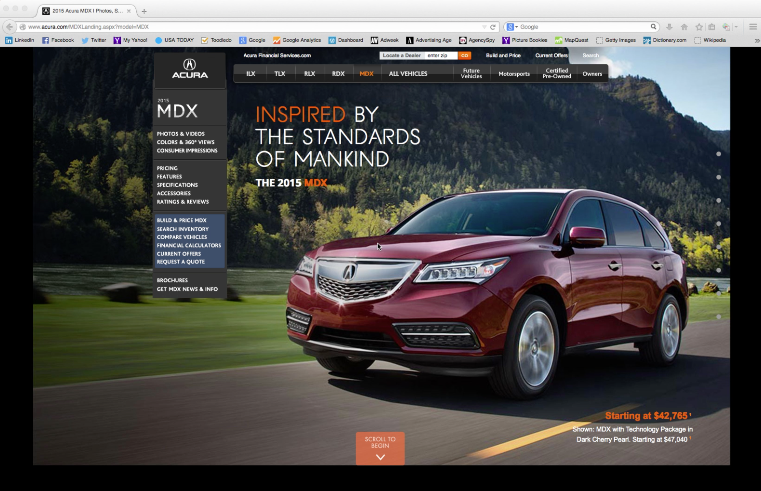761x491 pixels.
Task: Reload the page with the refresh icon
Action: click(x=493, y=27)
